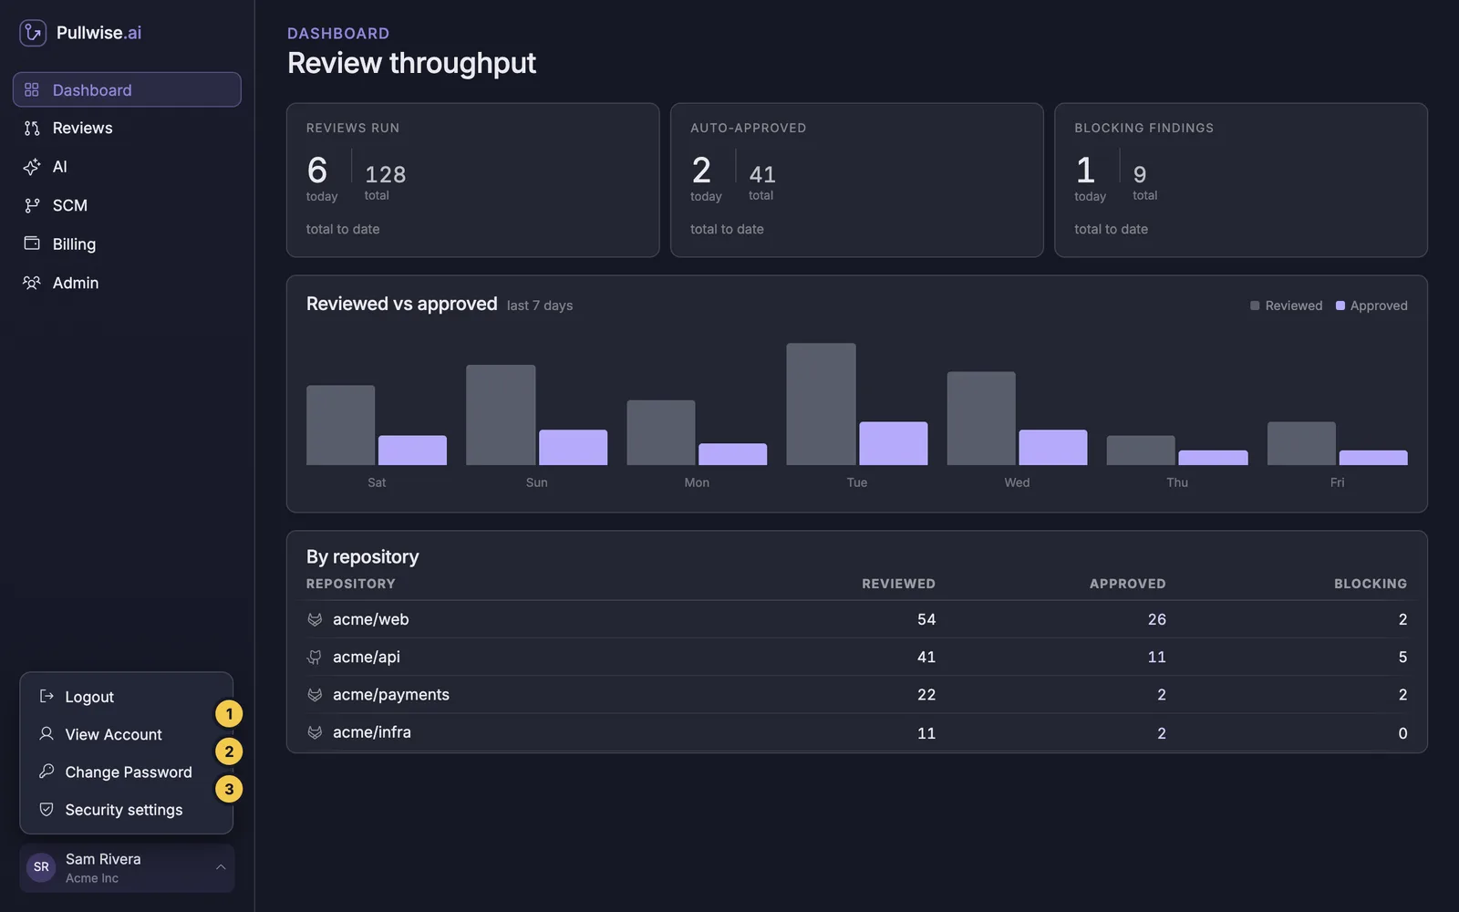
Task: Click the REPOSITORY column header
Action: [351, 584]
